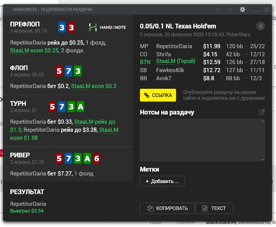Click the red 5 card on the turn

[x=52, y=107]
